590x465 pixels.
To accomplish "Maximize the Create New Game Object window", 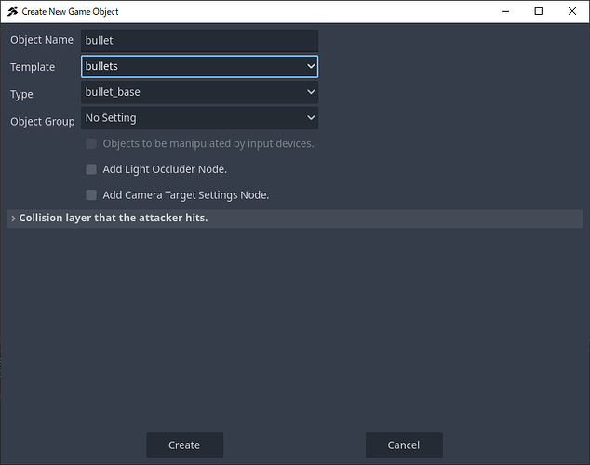I will (538, 11).
